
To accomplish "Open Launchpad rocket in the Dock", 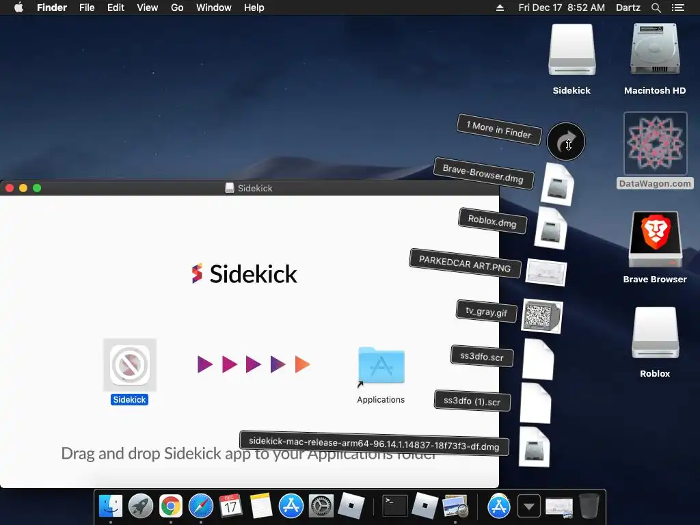I will click(x=141, y=506).
